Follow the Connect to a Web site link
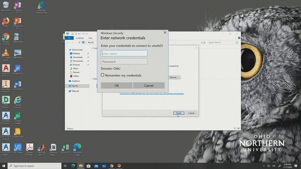Image resolution: width=301 pixels, height=169 pixels. tap(152, 93)
